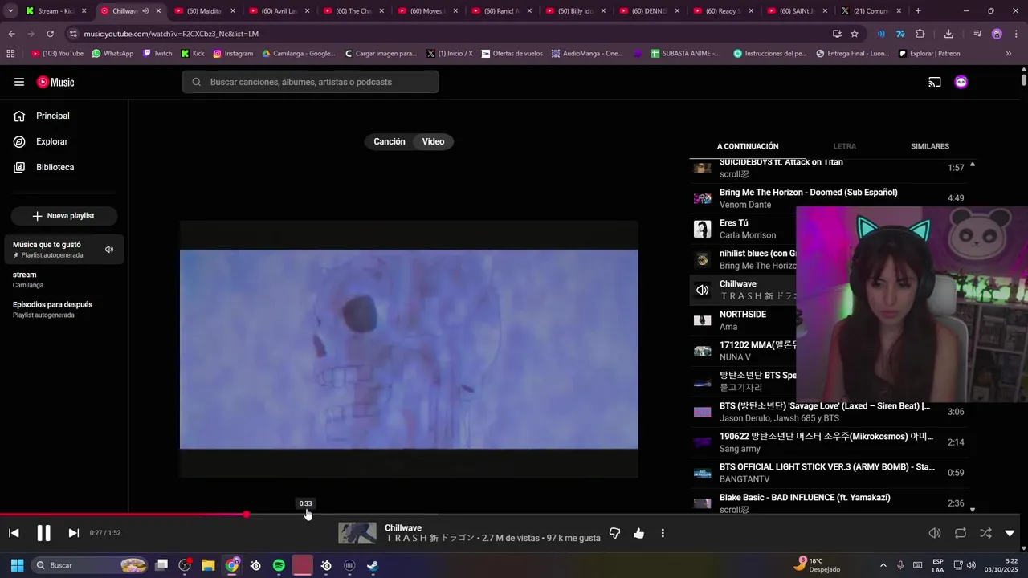Open the SIMILARES tab
This screenshot has width=1028, height=578.
930,146
